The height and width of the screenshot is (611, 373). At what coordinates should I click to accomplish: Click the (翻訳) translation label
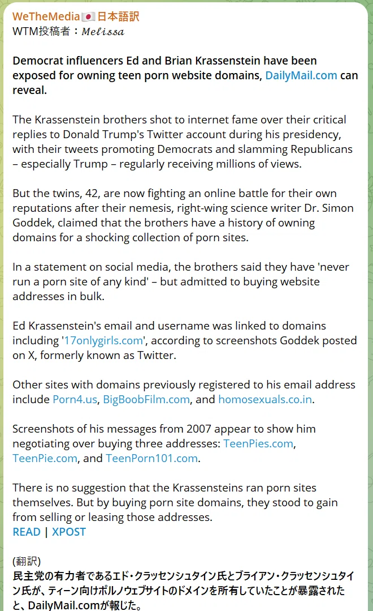click(27, 561)
